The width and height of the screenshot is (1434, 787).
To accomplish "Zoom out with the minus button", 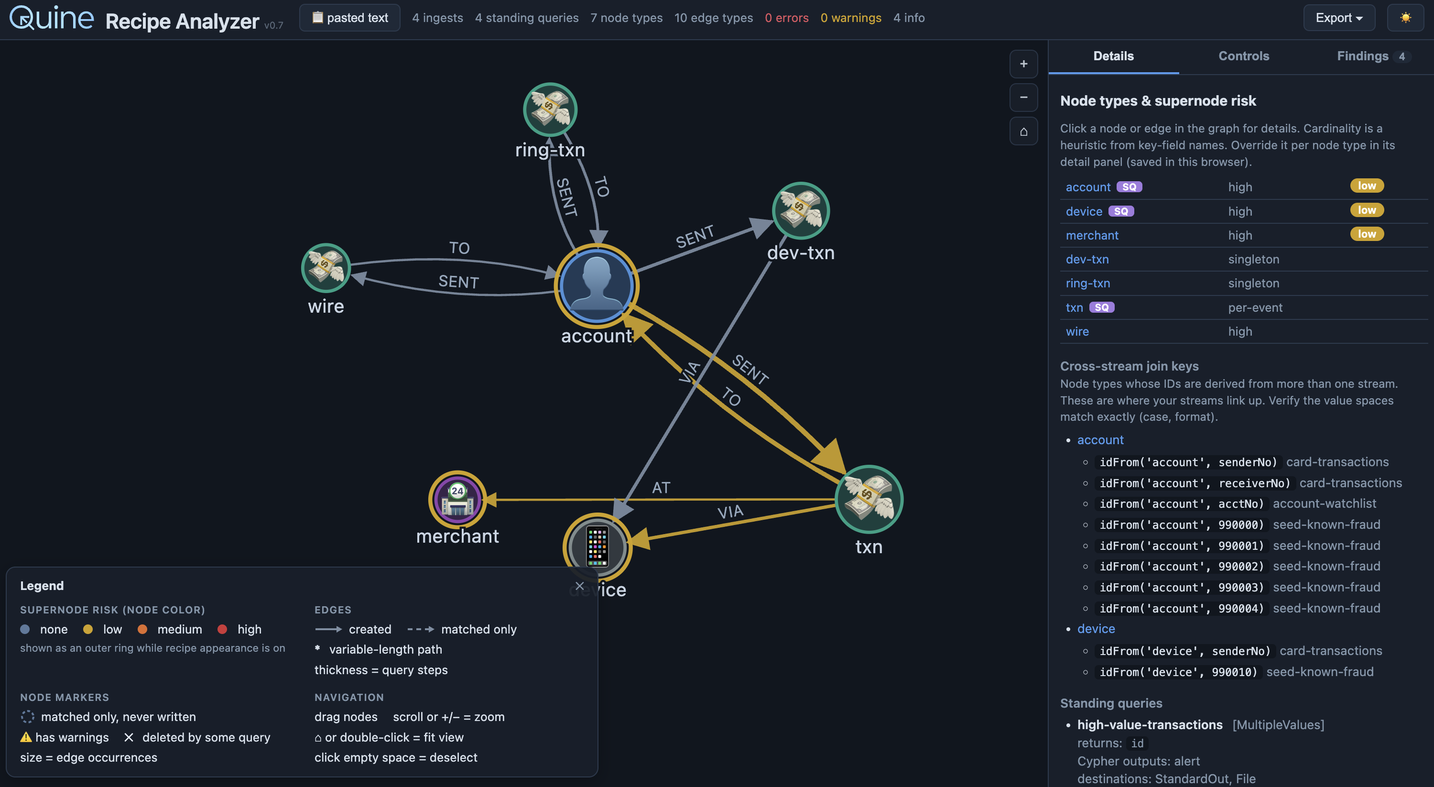I will 1023,98.
